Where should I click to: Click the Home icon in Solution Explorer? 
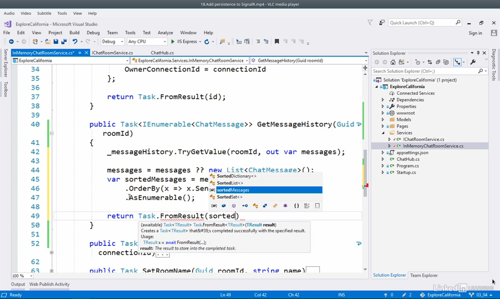click(x=393, y=62)
